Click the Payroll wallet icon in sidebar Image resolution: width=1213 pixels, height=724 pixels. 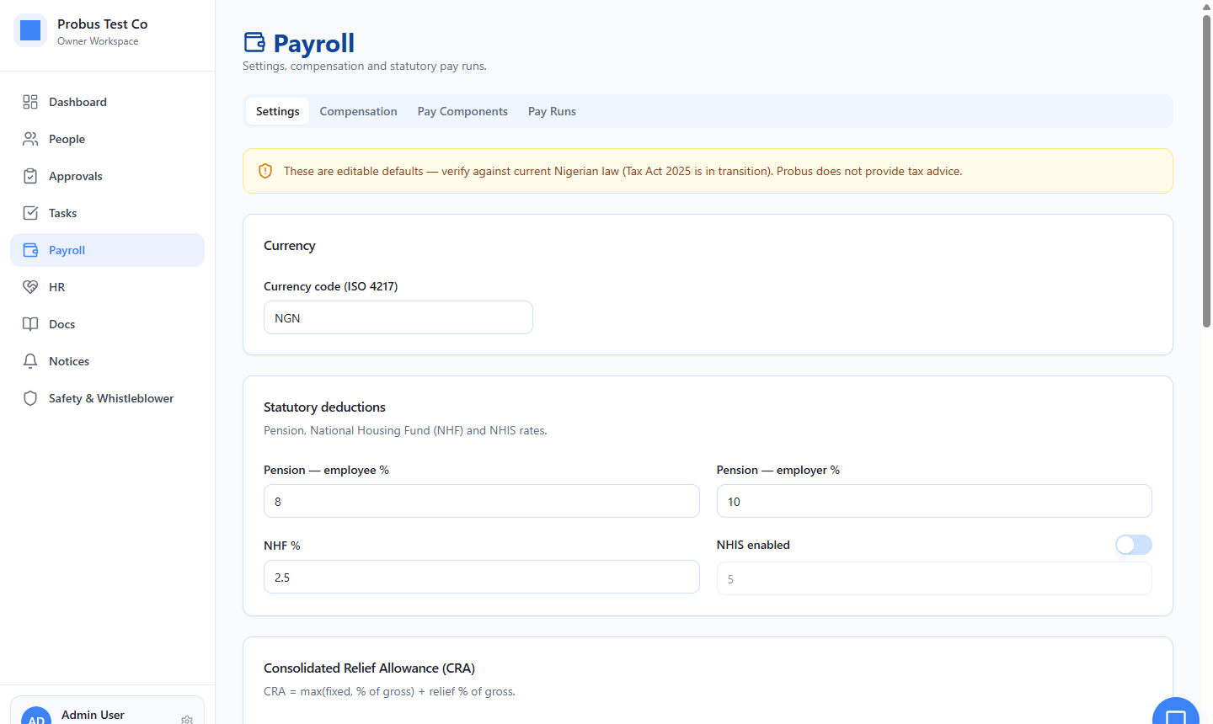click(x=30, y=250)
